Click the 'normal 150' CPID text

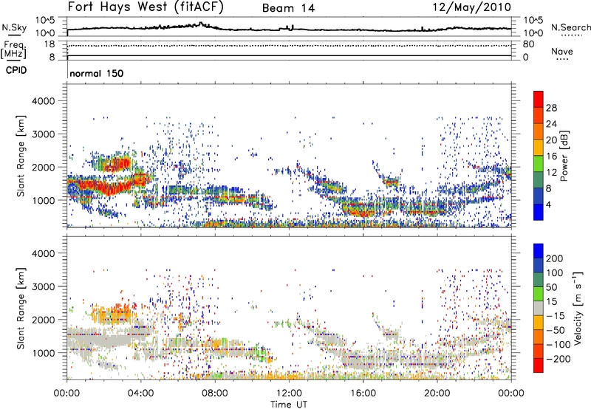coord(97,73)
